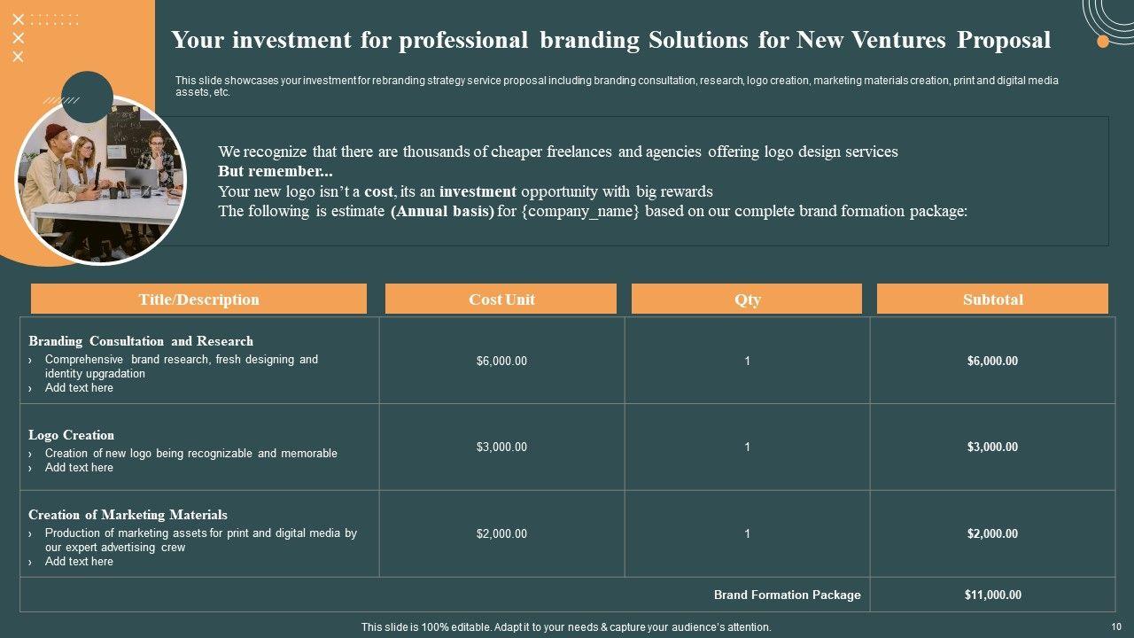
Task: Click the small orange dot at top right
Action: click(x=1103, y=41)
